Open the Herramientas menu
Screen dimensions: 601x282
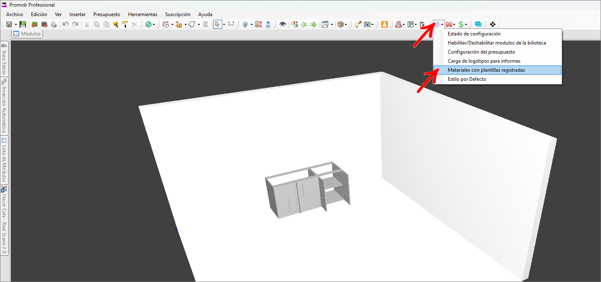click(x=143, y=14)
